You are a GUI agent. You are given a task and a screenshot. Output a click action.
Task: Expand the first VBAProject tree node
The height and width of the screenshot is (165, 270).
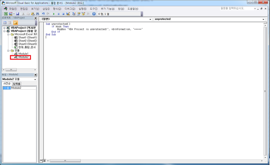pyautogui.click(x=4, y=28)
